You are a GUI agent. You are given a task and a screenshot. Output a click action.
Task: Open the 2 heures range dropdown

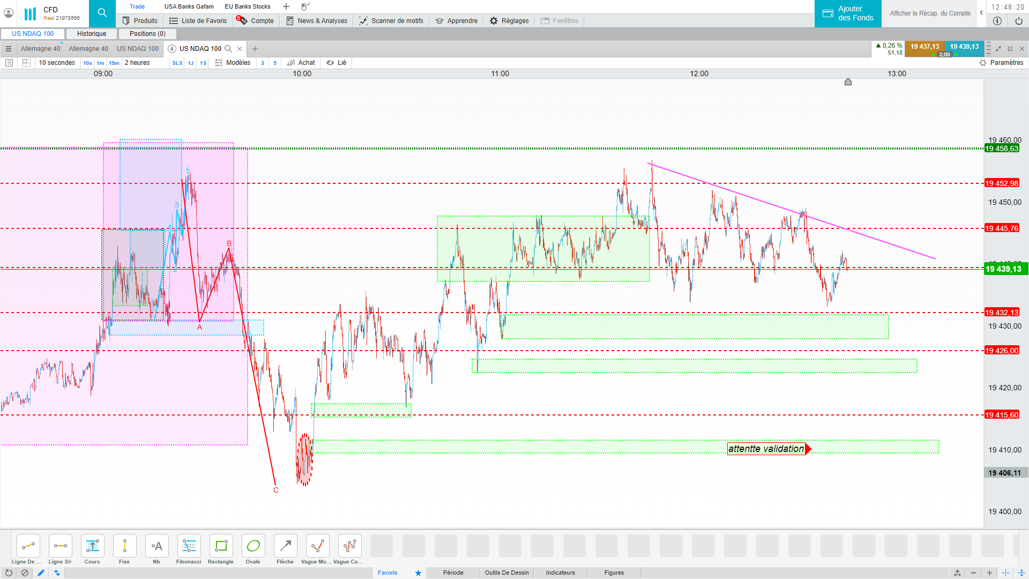point(137,63)
